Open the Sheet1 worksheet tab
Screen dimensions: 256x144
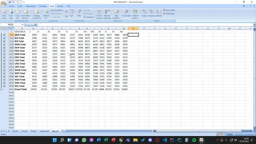tap(15, 131)
